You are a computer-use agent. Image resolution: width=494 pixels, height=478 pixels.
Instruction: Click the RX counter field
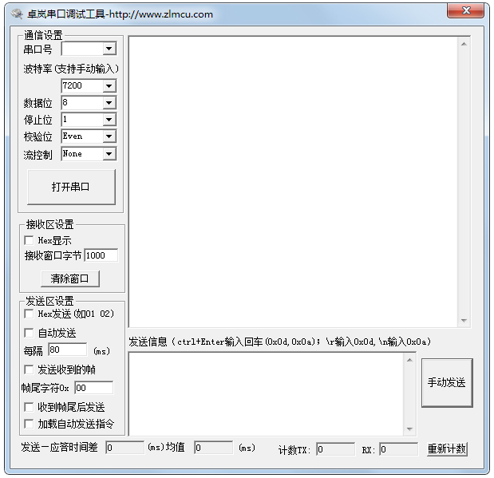click(399, 449)
